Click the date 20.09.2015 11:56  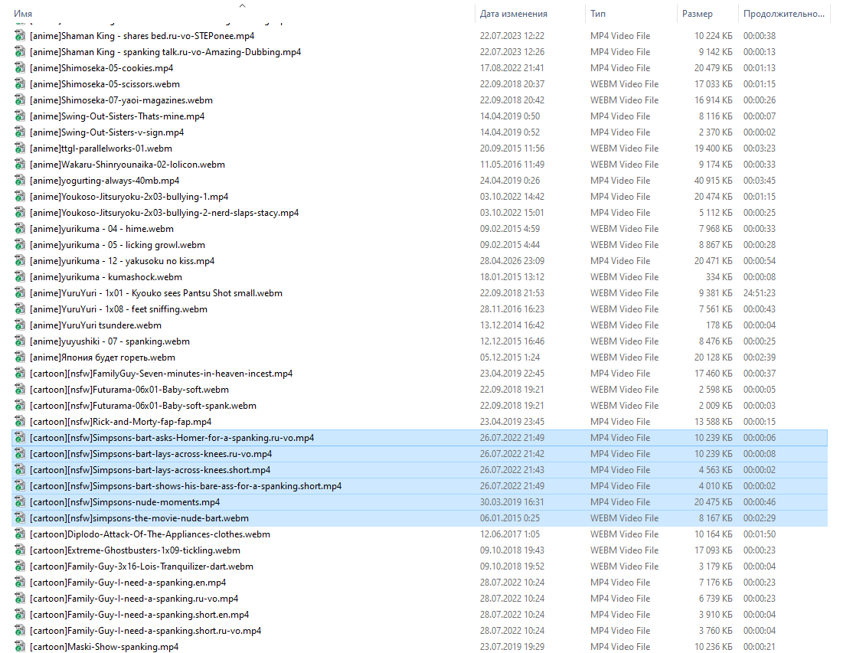coord(511,149)
